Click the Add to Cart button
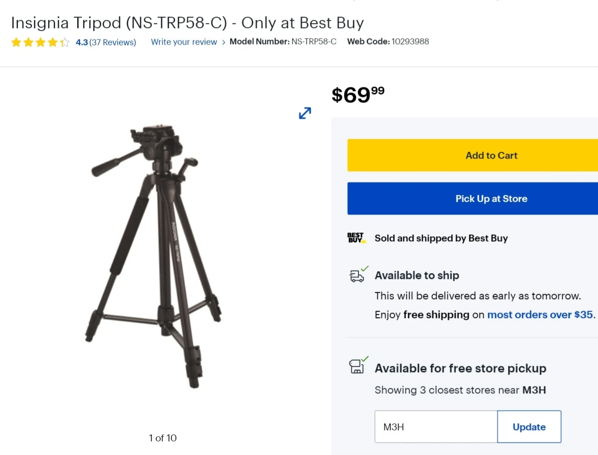Screen dimensions: 598x455 [491, 155]
